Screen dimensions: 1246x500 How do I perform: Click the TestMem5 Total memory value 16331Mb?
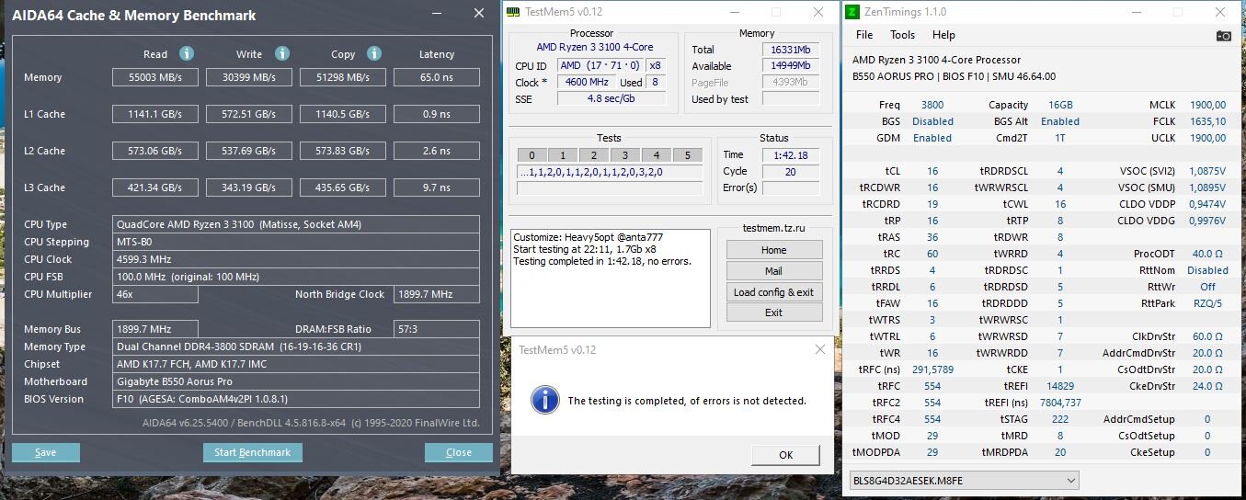(790, 50)
